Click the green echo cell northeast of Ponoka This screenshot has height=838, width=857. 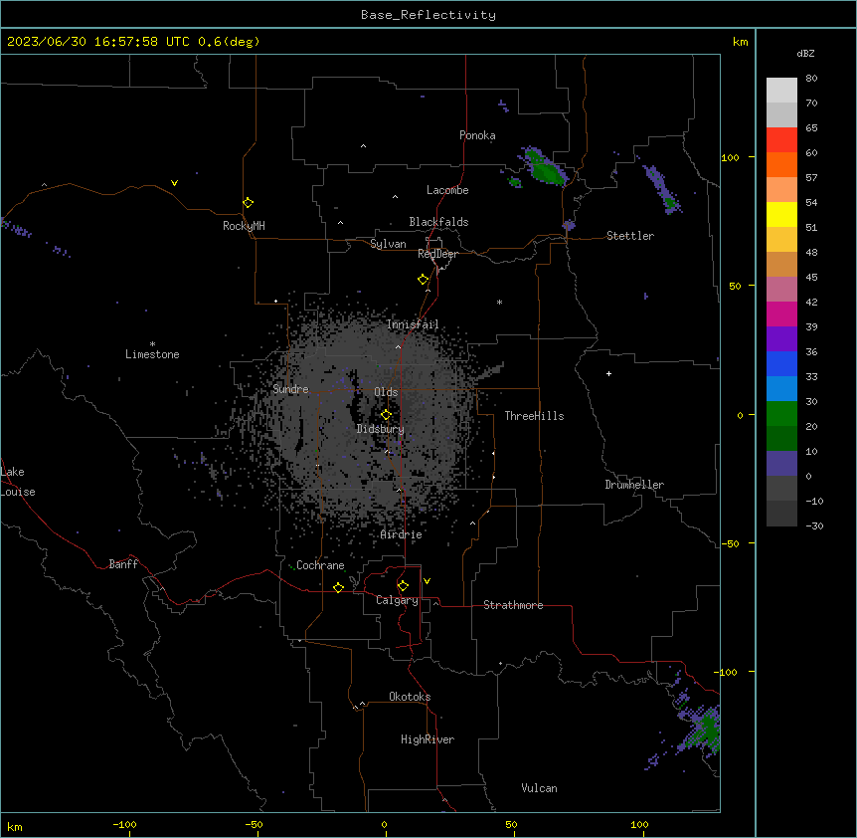pyautogui.click(x=545, y=168)
